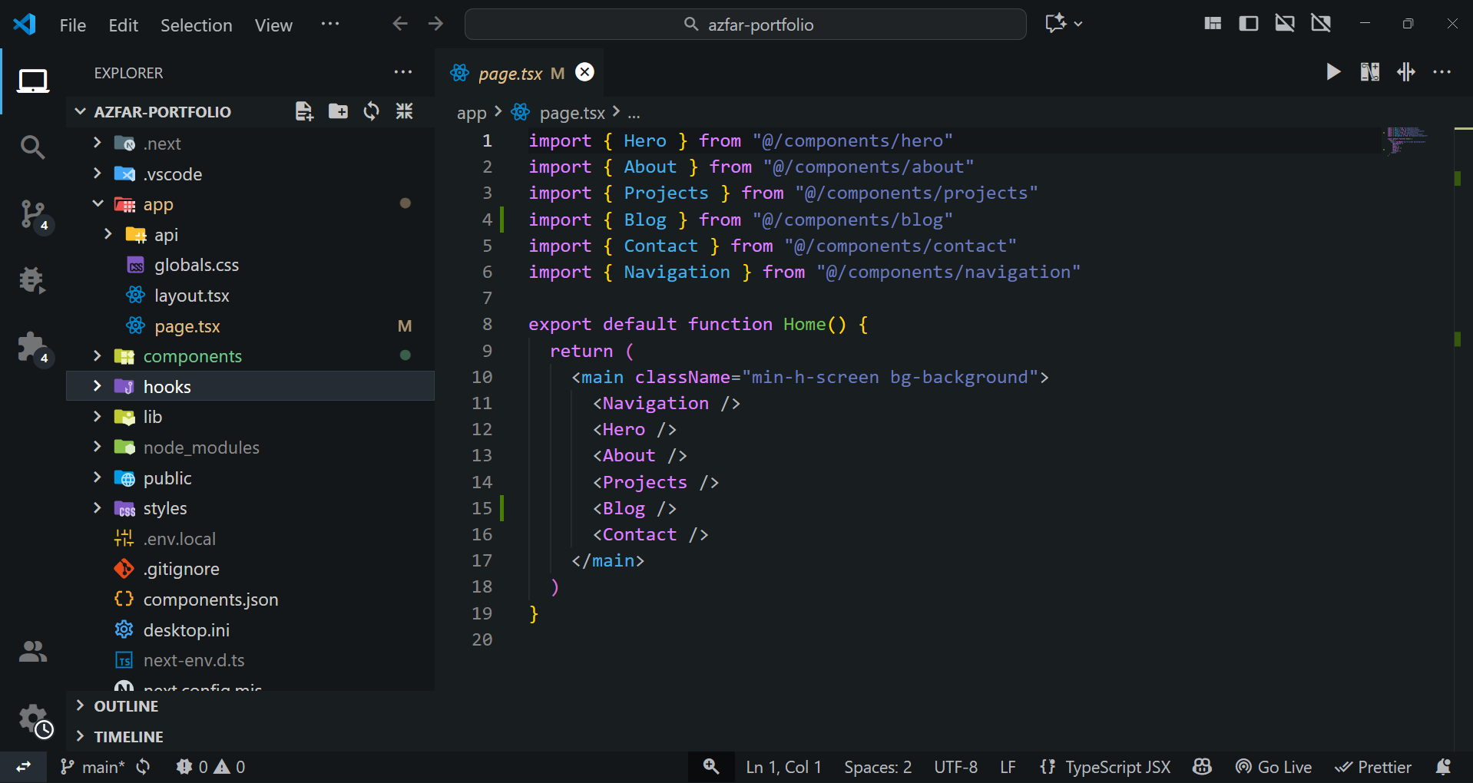Expand the hooks folder
The height and width of the screenshot is (783, 1473).
pos(97,386)
